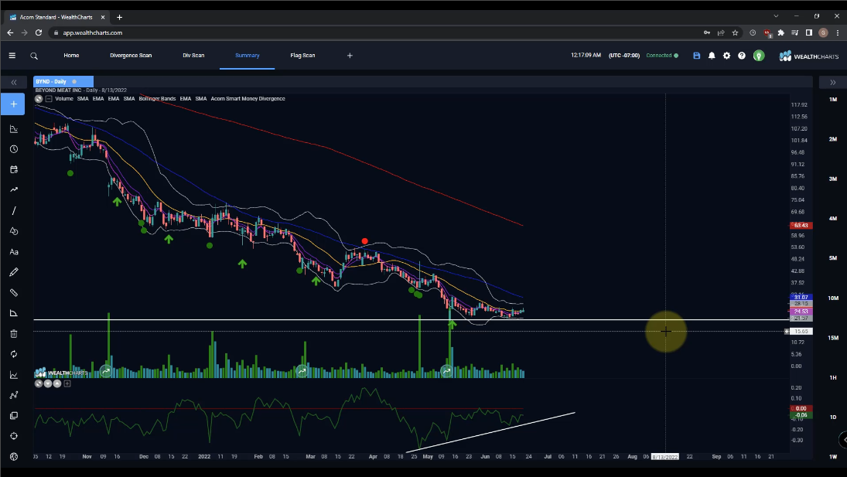Viewport: 847px width, 477px height.
Task: Click the green lightbulb avatar icon
Action: click(x=759, y=56)
